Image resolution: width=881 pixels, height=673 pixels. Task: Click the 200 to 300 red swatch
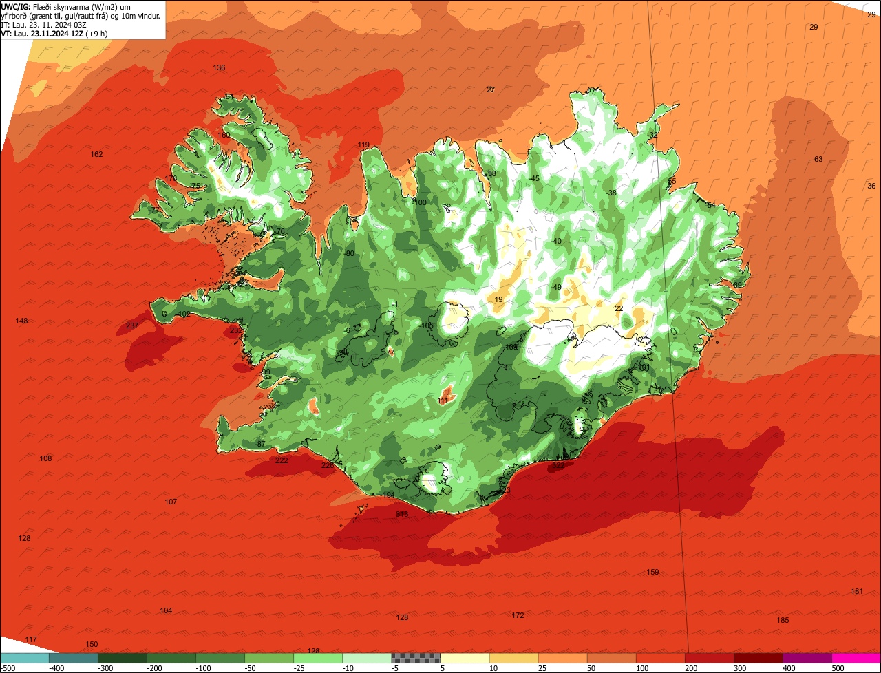(709, 658)
